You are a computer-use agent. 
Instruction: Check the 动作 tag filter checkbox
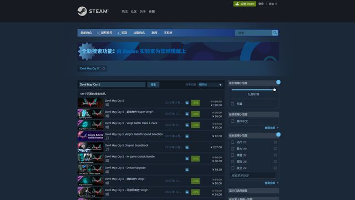(232, 142)
